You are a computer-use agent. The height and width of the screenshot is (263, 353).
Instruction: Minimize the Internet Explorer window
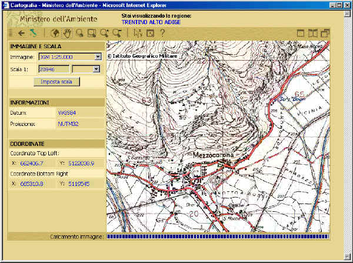pyautogui.click(x=332, y=5)
